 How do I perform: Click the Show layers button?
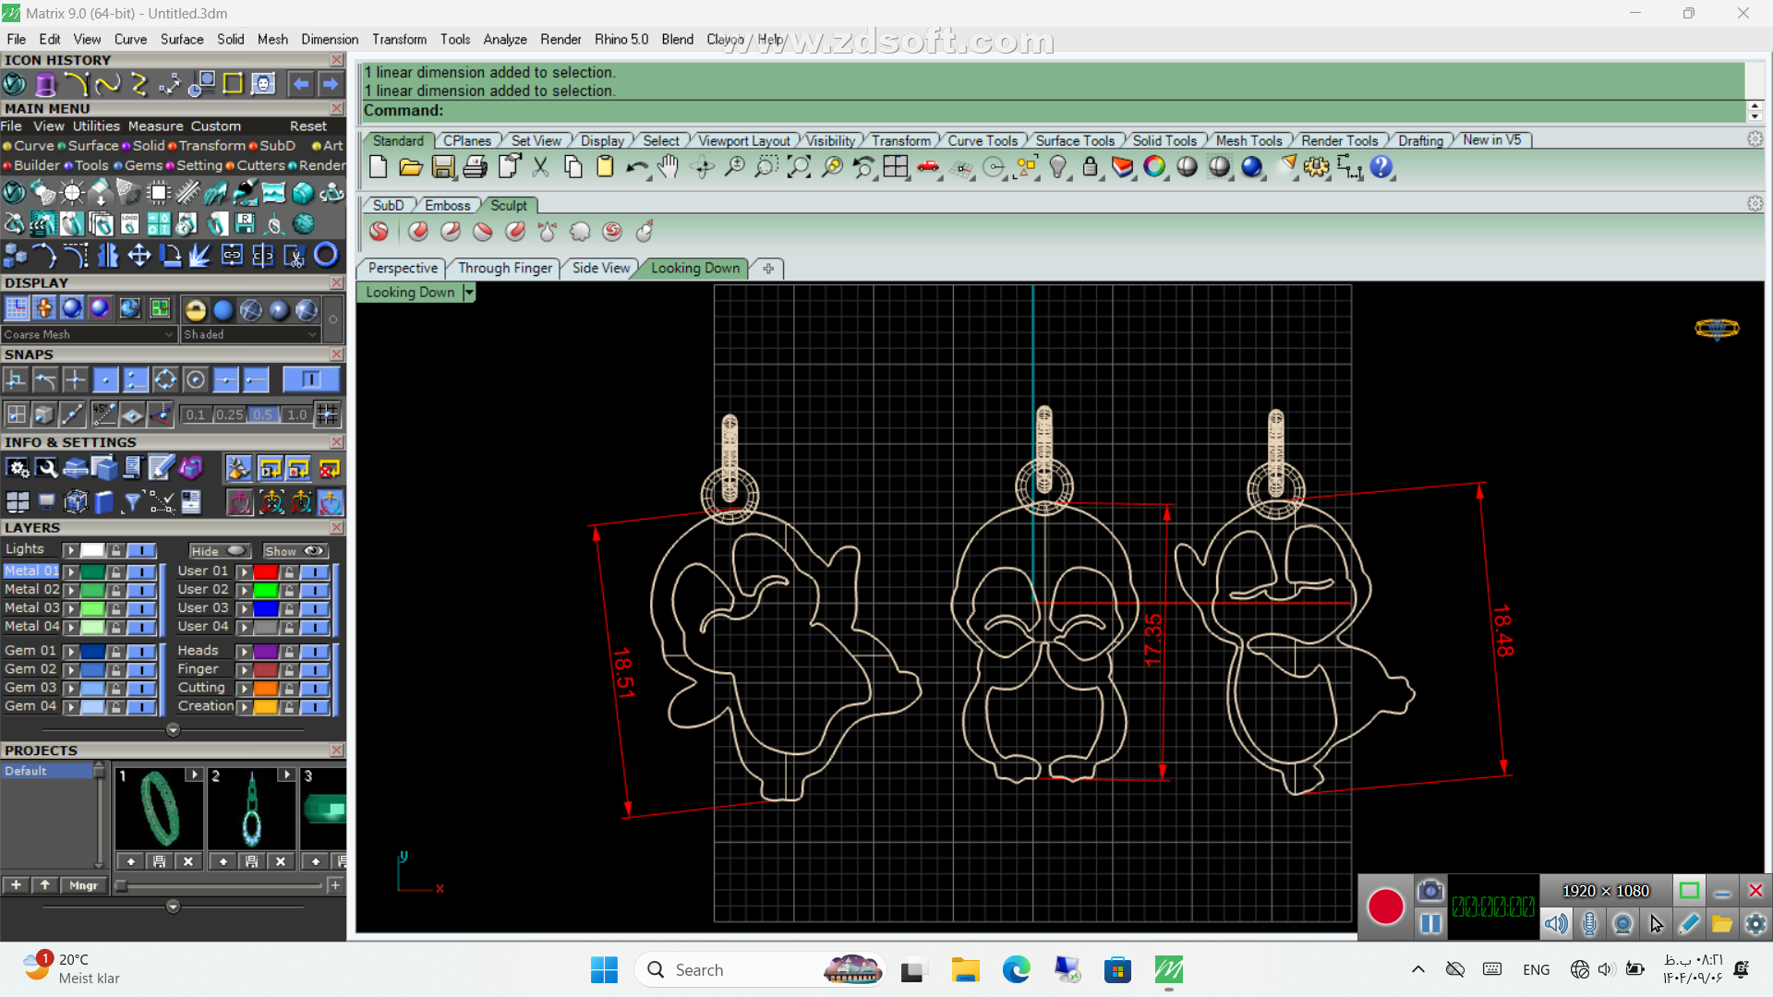(x=295, y=551)
